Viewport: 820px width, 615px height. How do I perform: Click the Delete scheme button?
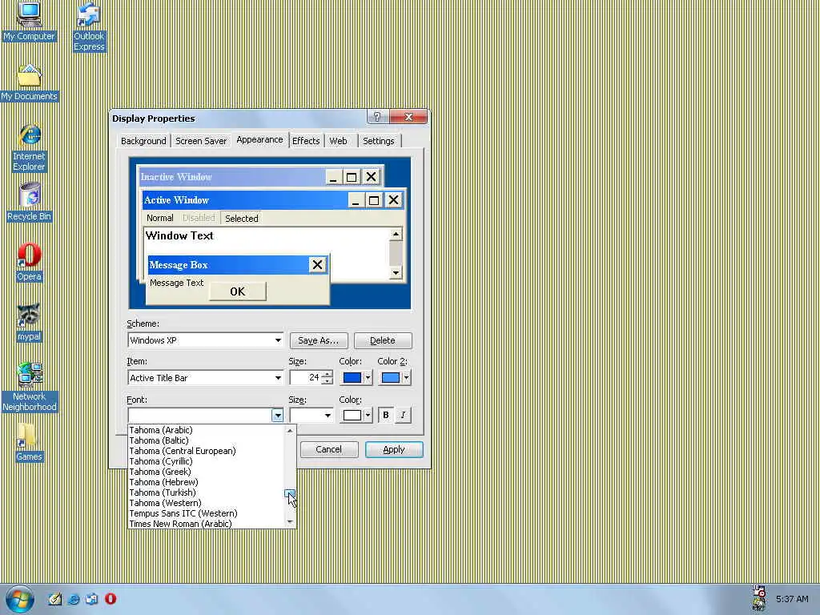[383, 340]
